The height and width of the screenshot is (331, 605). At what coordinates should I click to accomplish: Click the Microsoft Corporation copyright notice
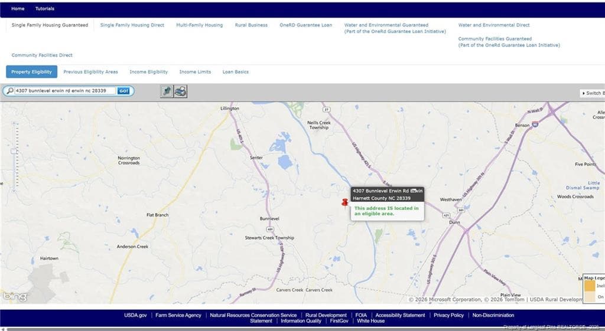pyautogui.click(x=445, y=299)
